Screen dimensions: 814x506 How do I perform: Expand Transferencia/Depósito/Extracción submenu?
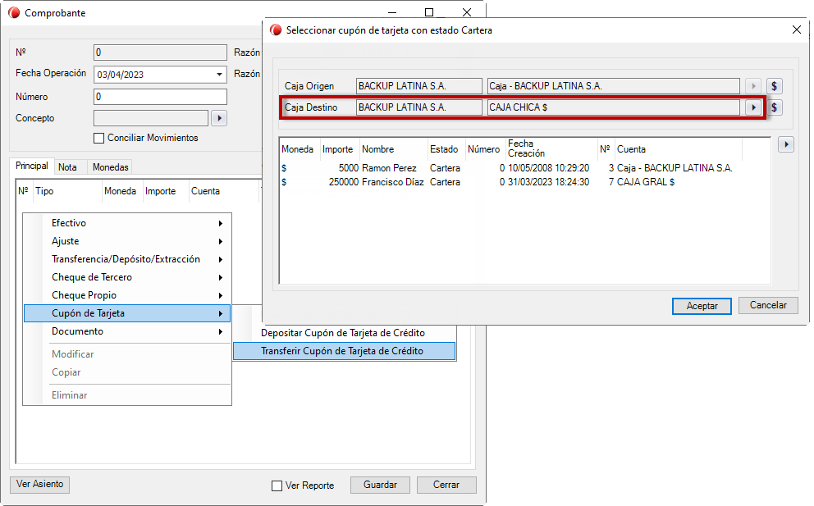128,259
